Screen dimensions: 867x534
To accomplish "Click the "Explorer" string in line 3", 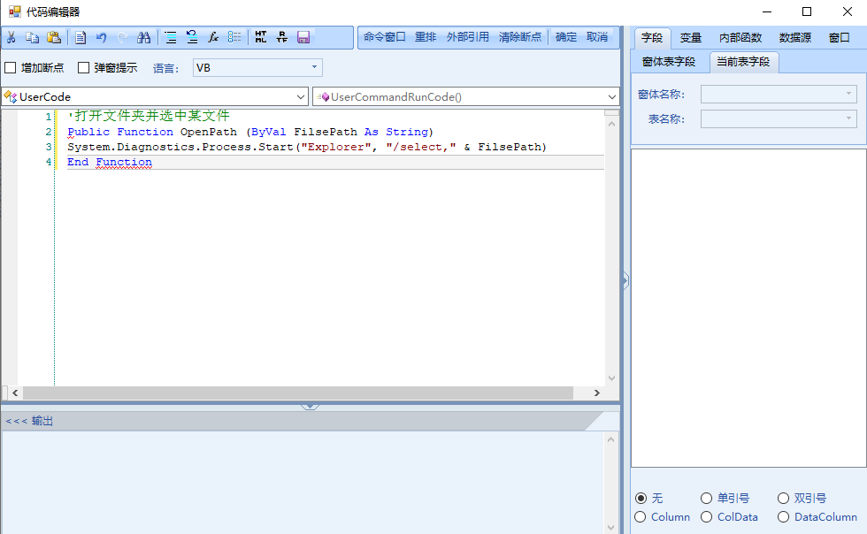I will pos(335,147).
